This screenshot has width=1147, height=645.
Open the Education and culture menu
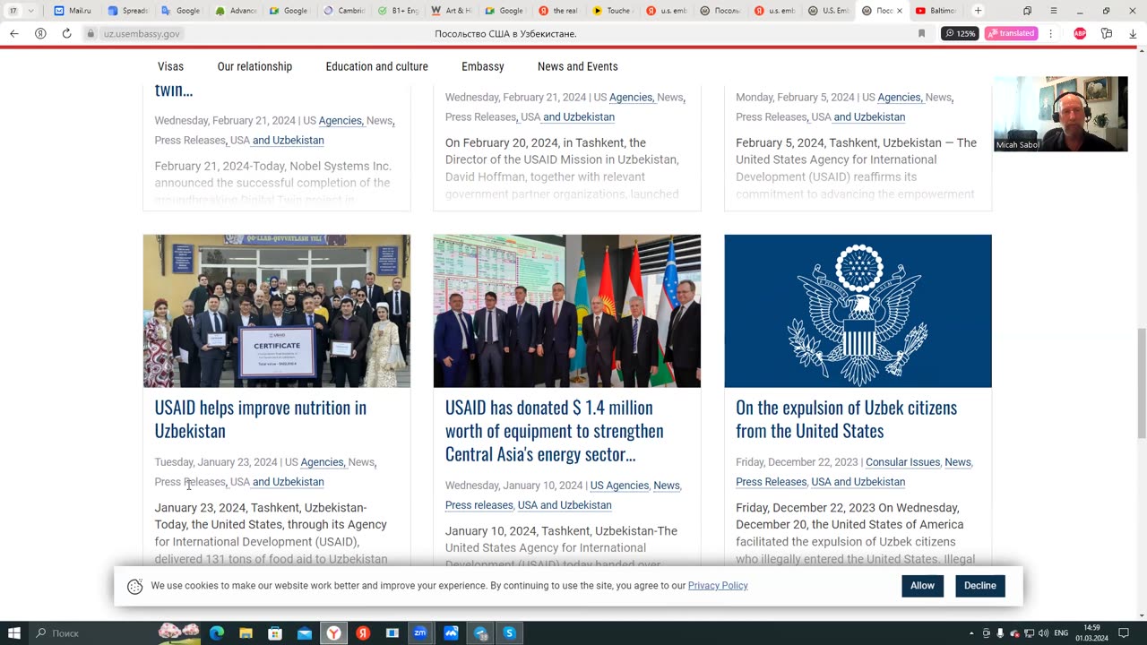pyautogui.click(x=376, y=66)
